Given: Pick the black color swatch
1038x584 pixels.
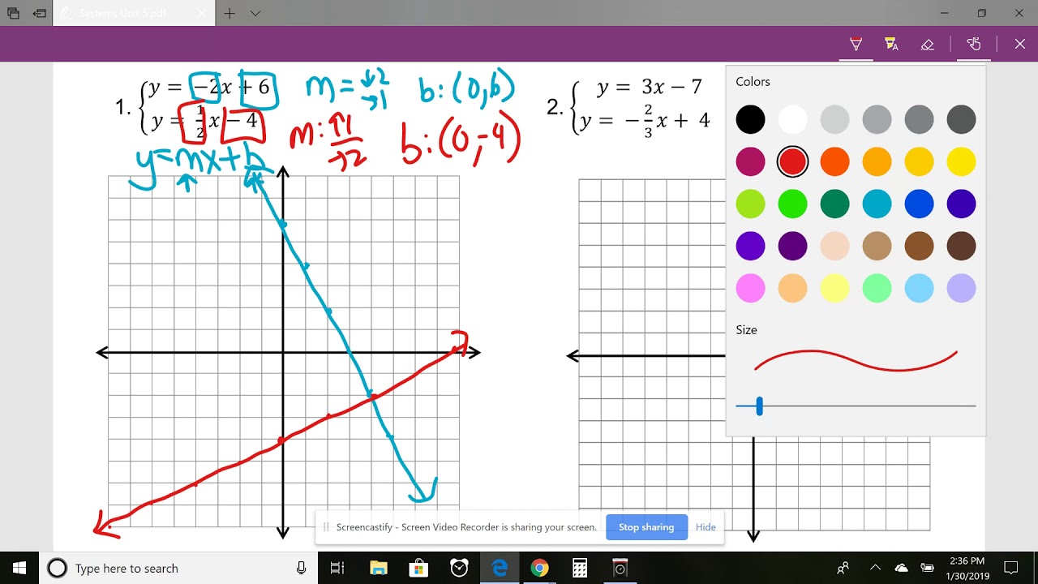Looking at the screenshot, I should click(x=750, y=119).
